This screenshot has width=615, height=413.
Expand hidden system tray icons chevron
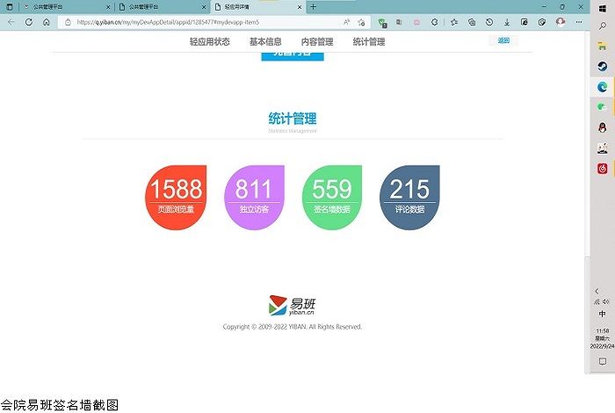tap(597, 291)
